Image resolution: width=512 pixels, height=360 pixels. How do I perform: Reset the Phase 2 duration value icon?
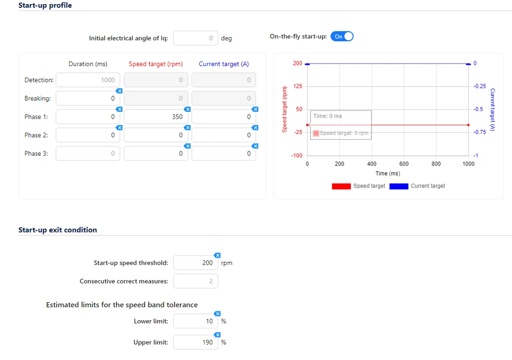(119, 128)
